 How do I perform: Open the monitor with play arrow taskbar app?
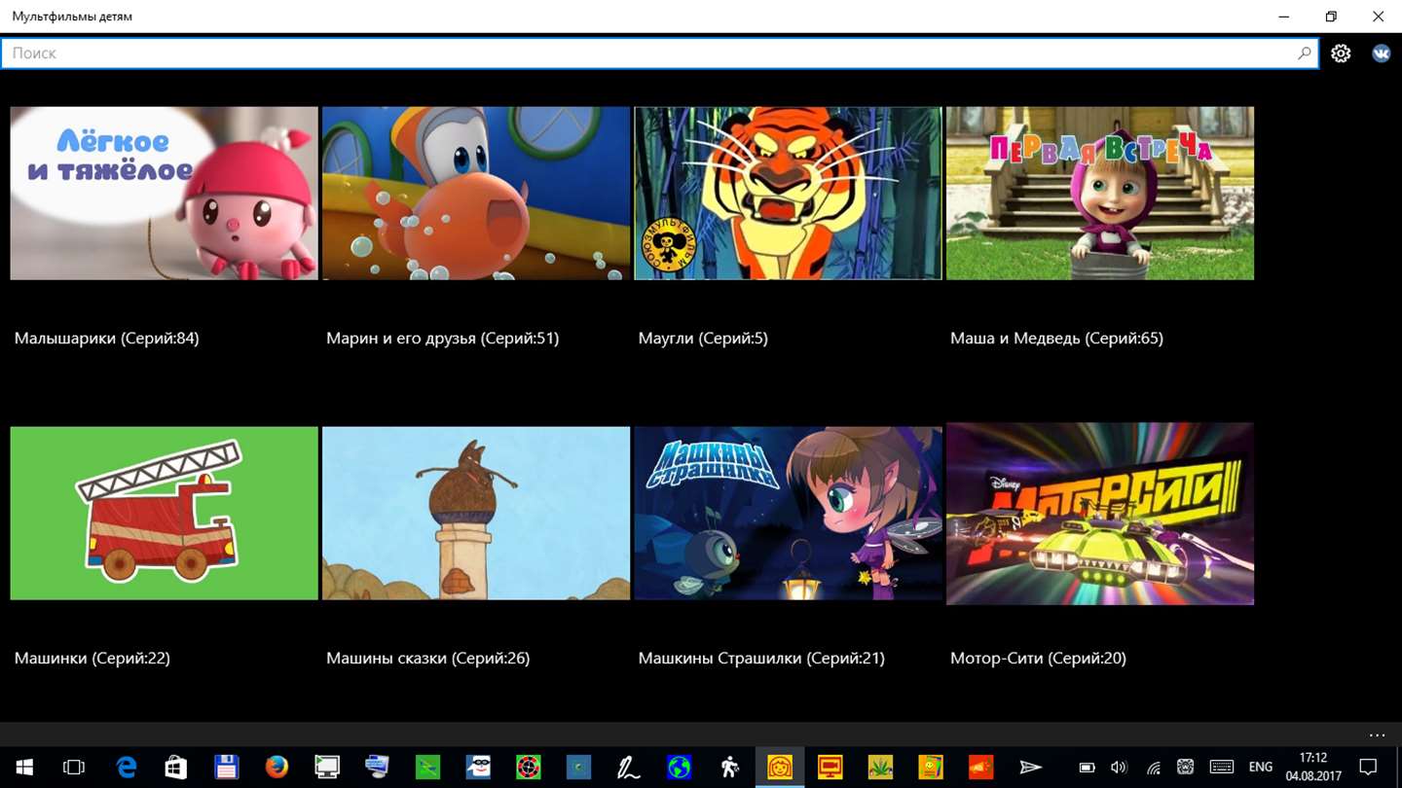tap(327, 768)
